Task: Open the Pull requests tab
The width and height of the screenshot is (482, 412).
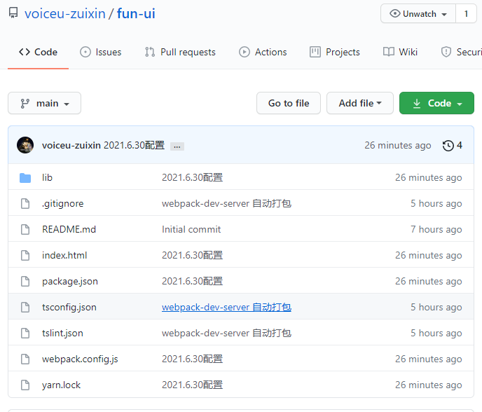Action: click(180, 52)
